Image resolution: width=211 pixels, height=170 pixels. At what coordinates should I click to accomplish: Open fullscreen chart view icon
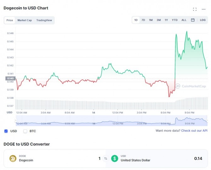(x=195, y=9)
